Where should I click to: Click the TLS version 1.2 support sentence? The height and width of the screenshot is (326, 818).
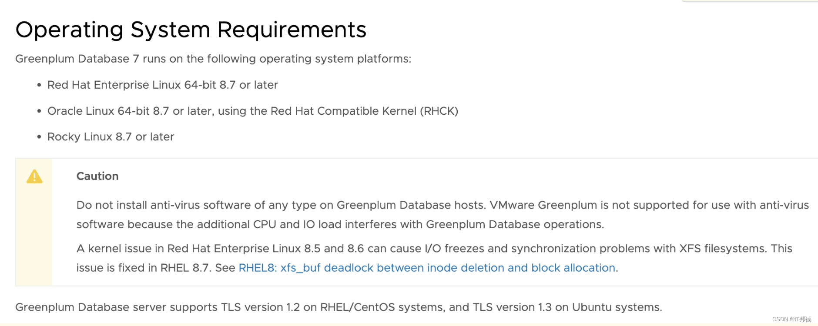[339, 307]
